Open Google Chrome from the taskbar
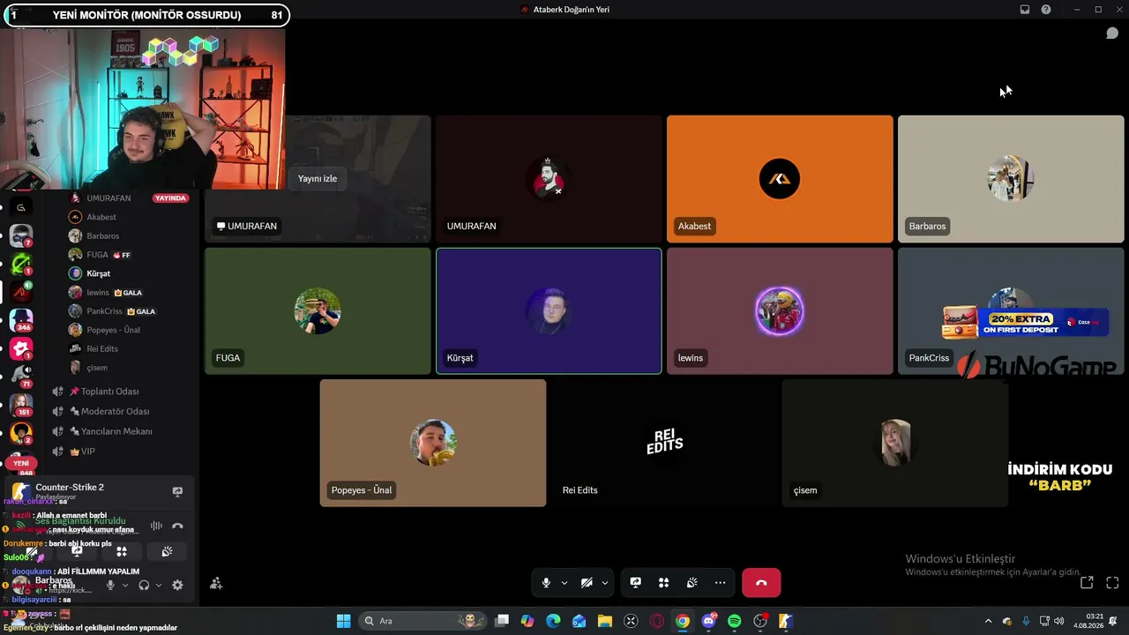This screenshot has height=635, width=1129. [683, 621]
